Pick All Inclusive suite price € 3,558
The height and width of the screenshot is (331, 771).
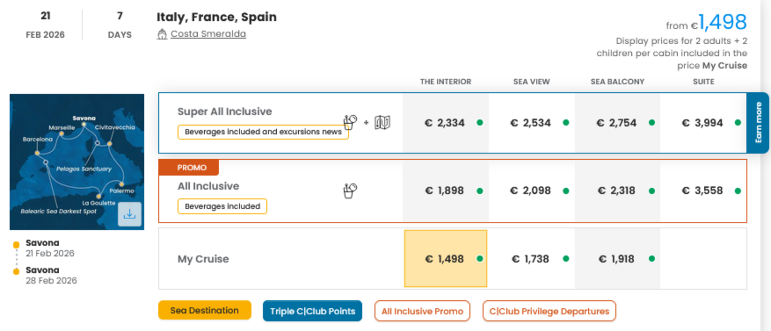(702, 191)
